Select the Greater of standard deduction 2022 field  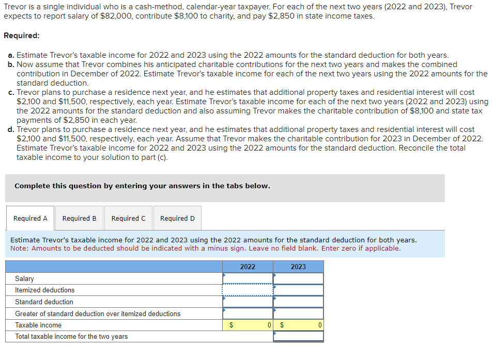[x=248, y=312]
